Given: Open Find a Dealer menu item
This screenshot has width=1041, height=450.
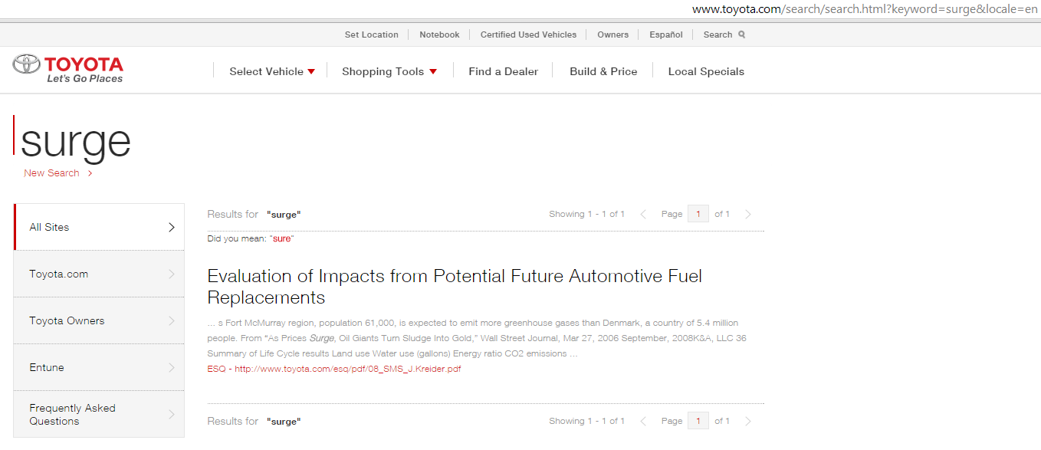Looking at the screenshot, I should pos(503,71).
